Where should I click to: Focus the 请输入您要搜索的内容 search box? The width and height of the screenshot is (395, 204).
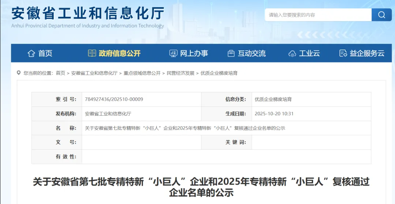pos(318,15)
